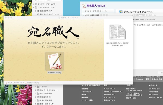
Task: Open the パートナー募集 footer link
Action: click(87, 100)
